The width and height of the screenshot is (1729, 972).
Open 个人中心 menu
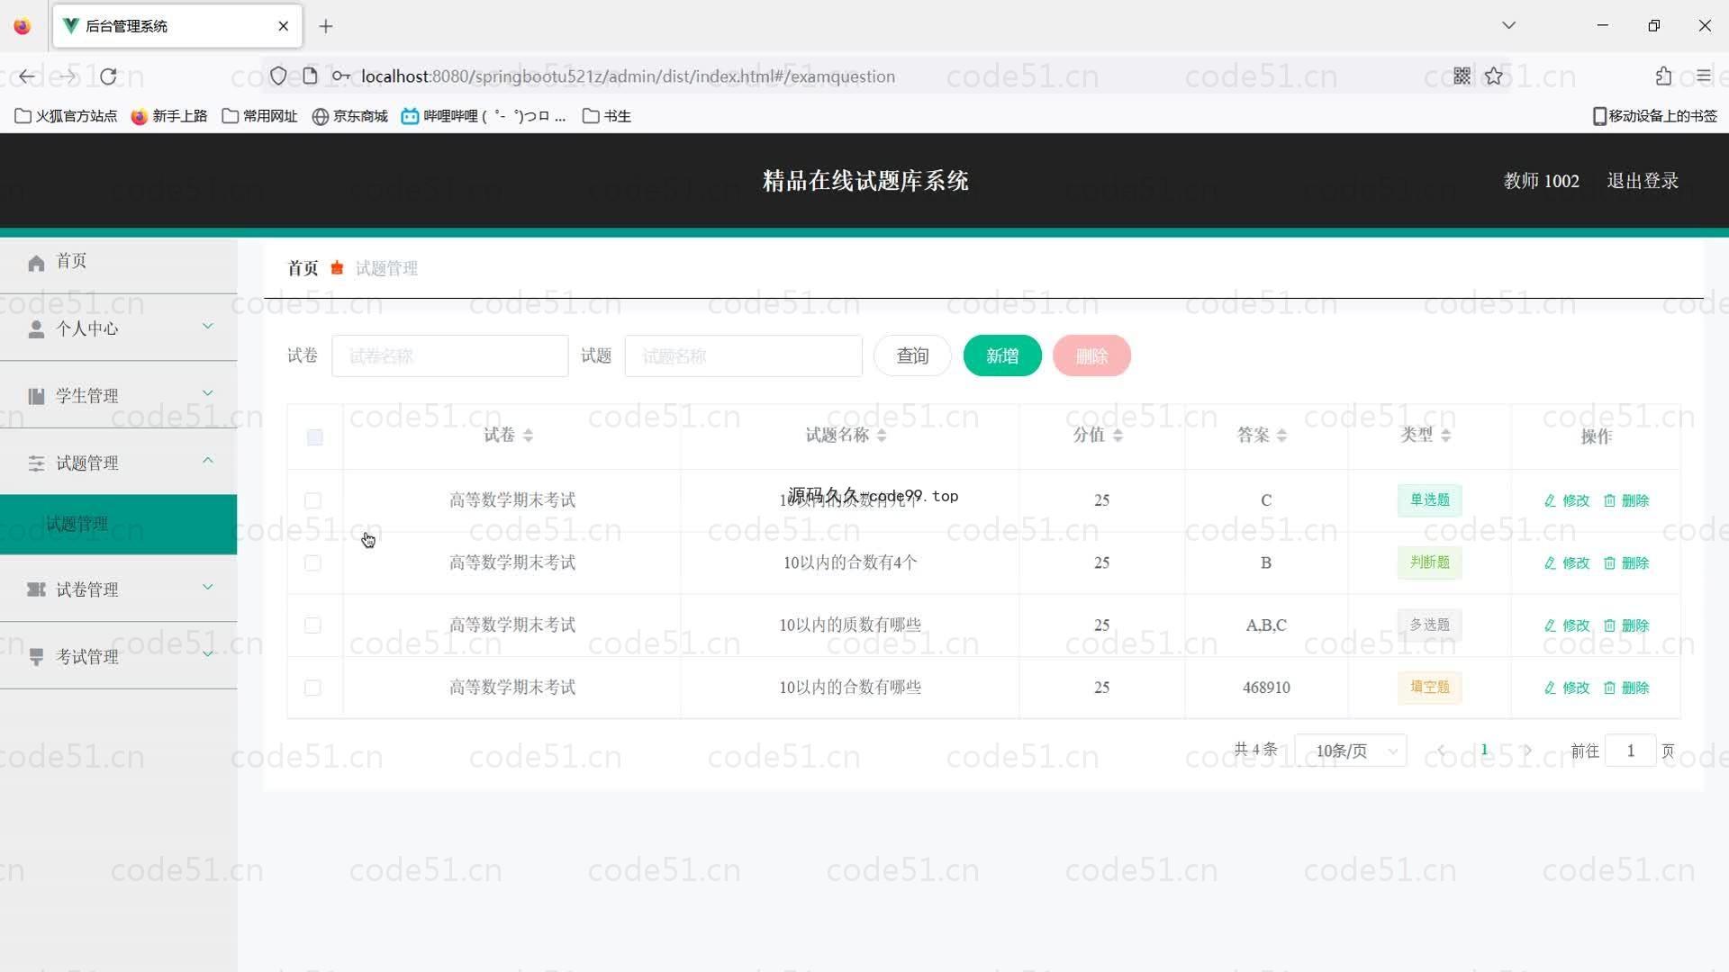pyautogui.click(x=118, y=328)
